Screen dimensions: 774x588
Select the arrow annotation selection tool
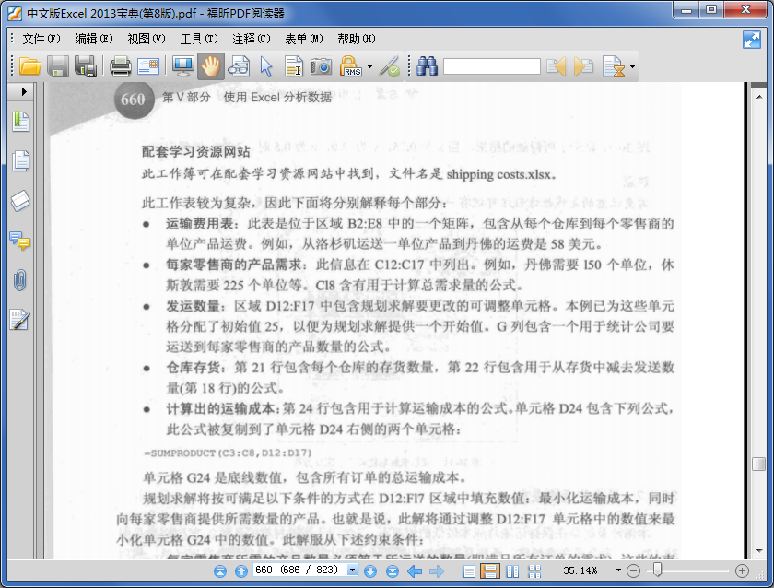click(266, 66)
